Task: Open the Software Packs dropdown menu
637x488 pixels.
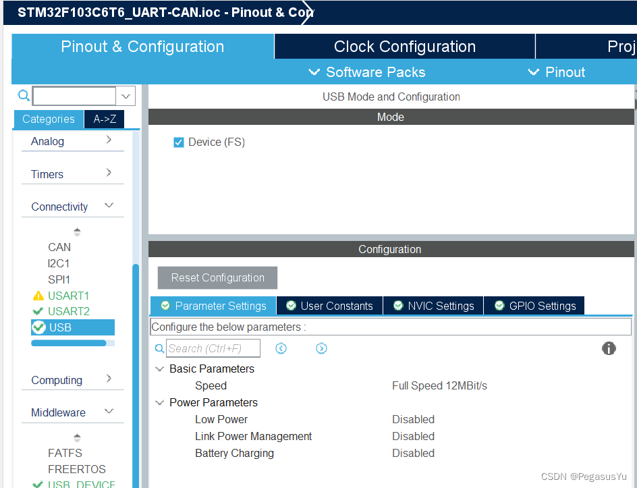Action: click(367, 72)
